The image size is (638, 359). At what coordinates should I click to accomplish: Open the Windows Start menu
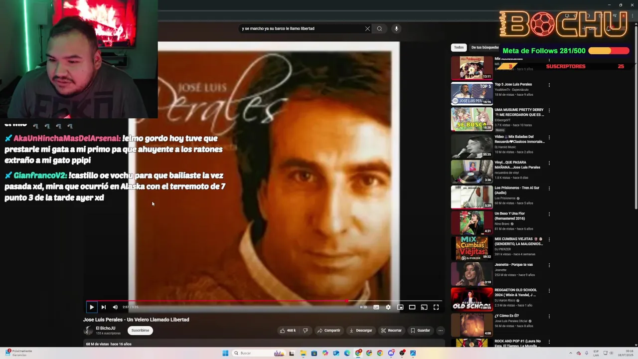click(x=225, y=353)
